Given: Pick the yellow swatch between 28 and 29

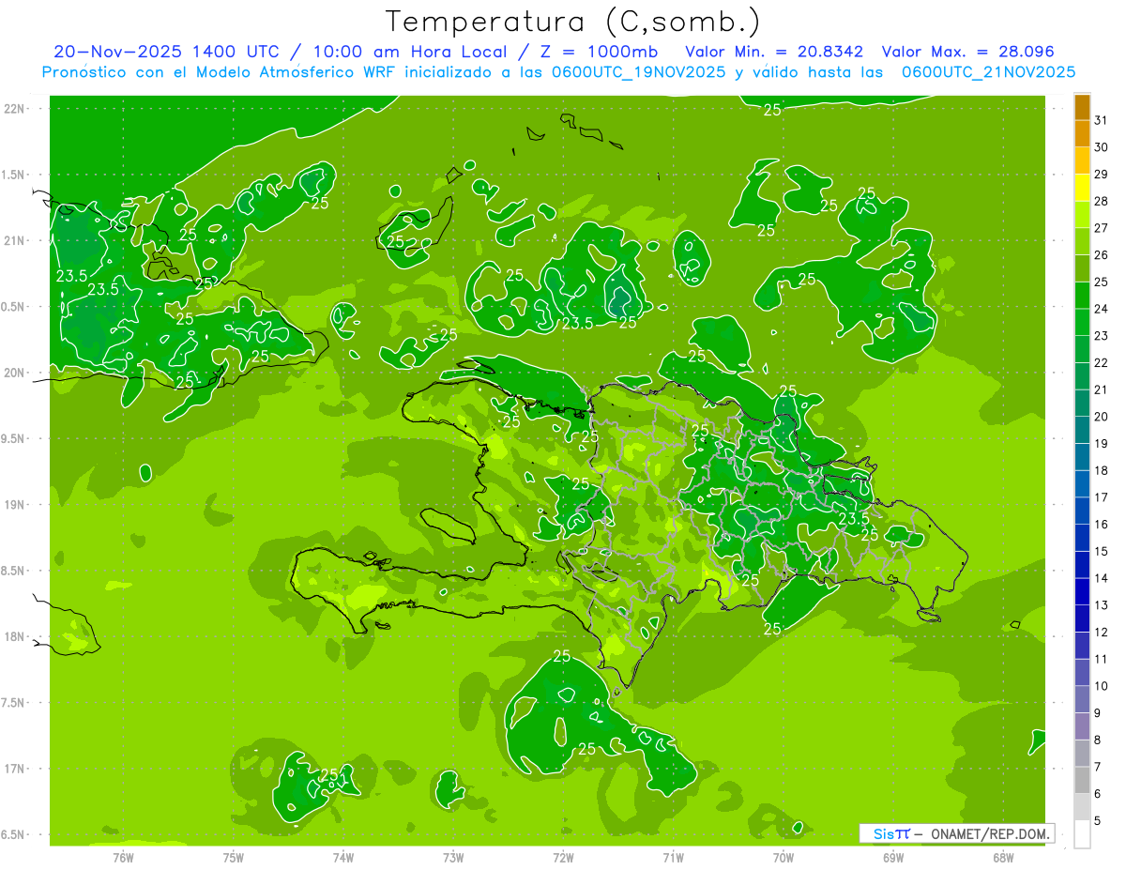Looking at the screenshot, I should coord(1082,188).
